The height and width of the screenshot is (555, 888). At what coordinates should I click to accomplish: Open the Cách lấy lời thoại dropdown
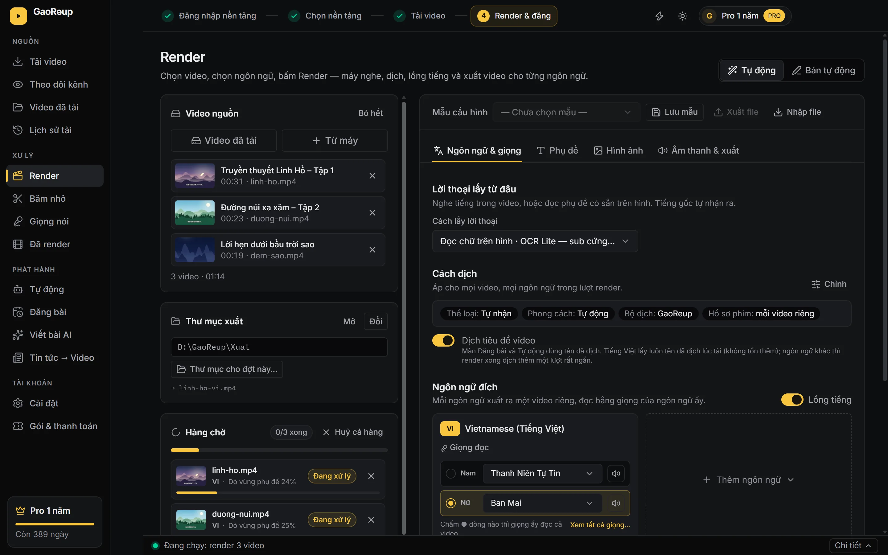[535, 241]
